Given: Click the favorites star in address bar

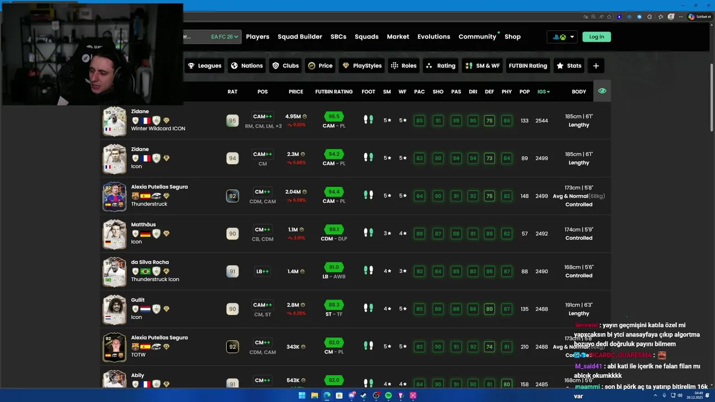Looking at the screenshot, I should coord(608,17).
